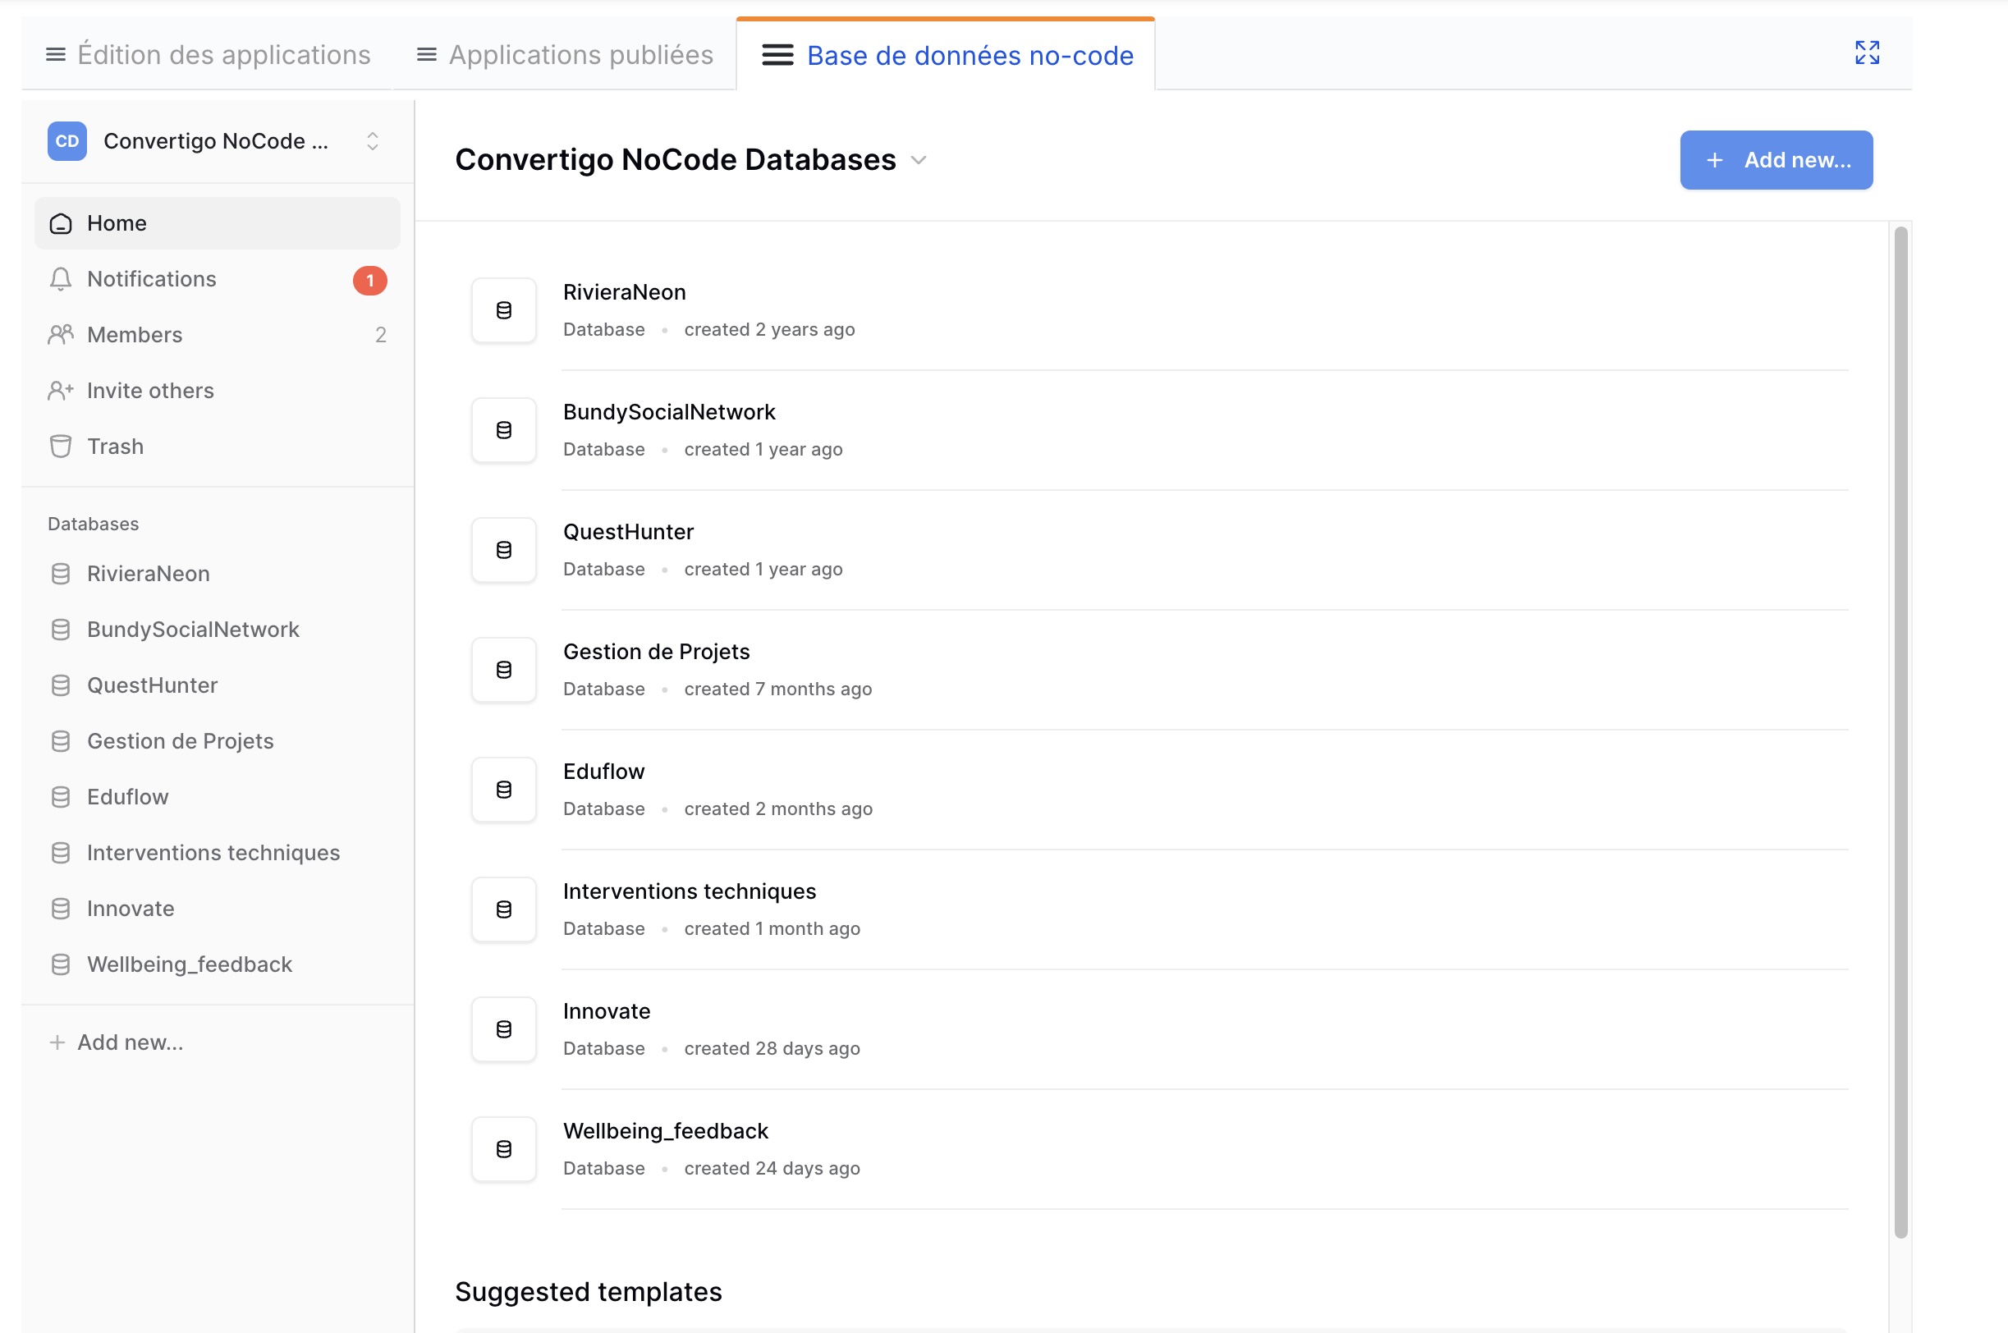
Task: Open BundySocialNetwork title in main list
Action: (x=669, y=412)
